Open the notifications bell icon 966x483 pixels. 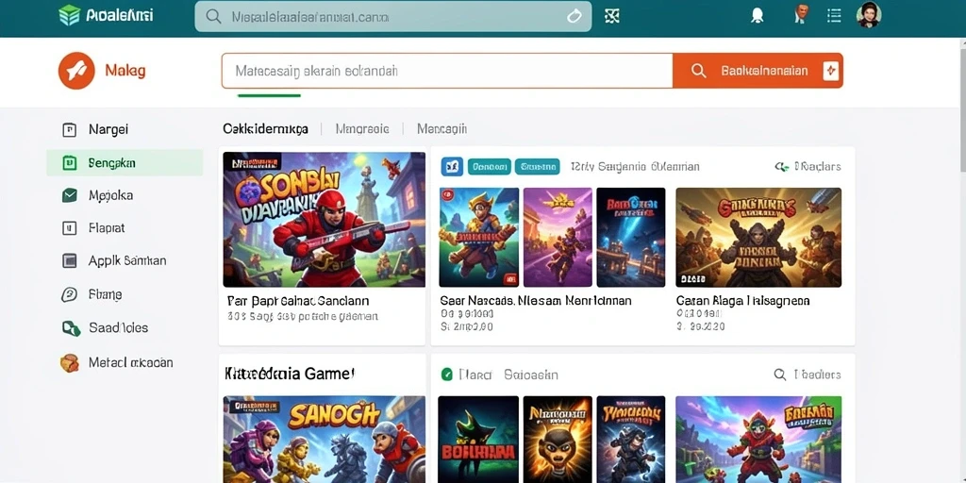pyautogui.click(x=758, y=16)
